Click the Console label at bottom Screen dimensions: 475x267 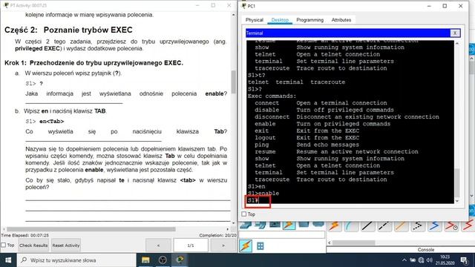[426, 250]
